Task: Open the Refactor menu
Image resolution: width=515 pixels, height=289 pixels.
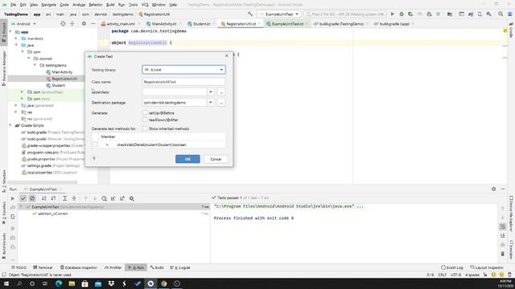Action: coord(96,5)
